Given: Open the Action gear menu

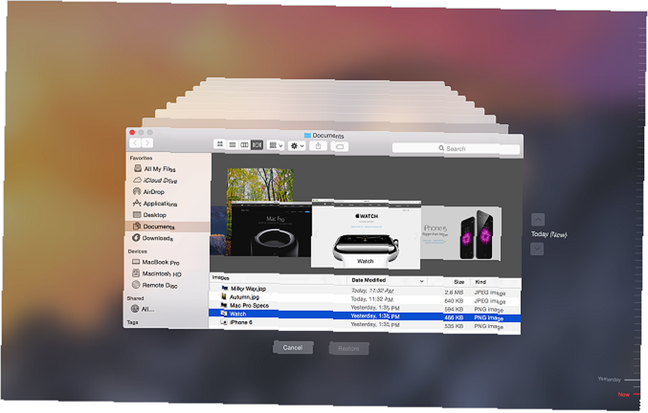Looking at the screenshot, I should [297, 146].
